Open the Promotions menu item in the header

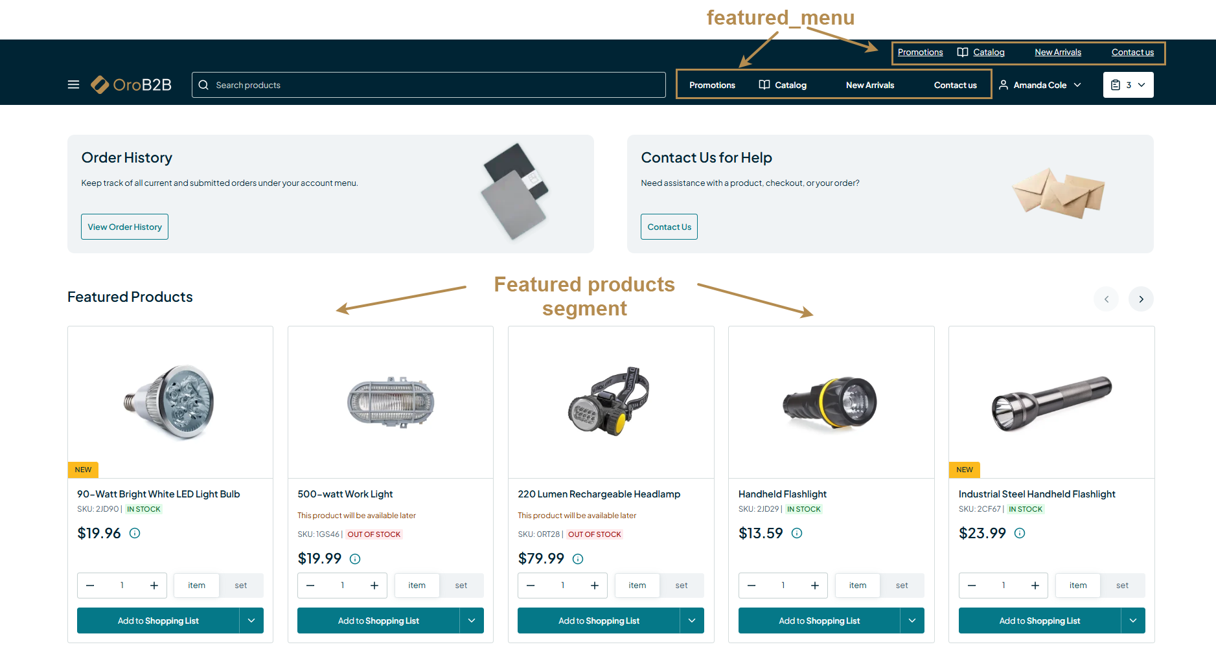(x=712, y=85)
